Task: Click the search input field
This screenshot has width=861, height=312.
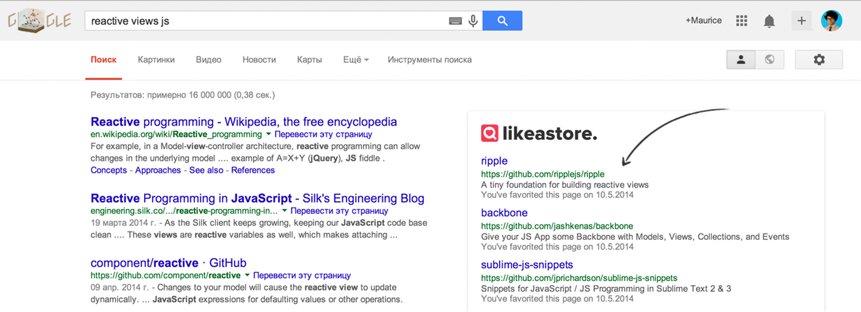Action: pyautogui.click(x=266, y=21)
